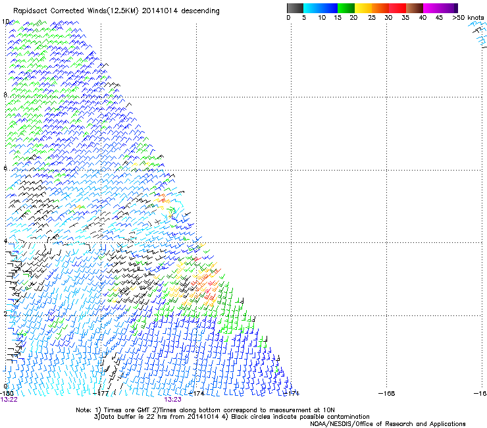
Task: Click legend tick label '25'
Action: (372, 18)
